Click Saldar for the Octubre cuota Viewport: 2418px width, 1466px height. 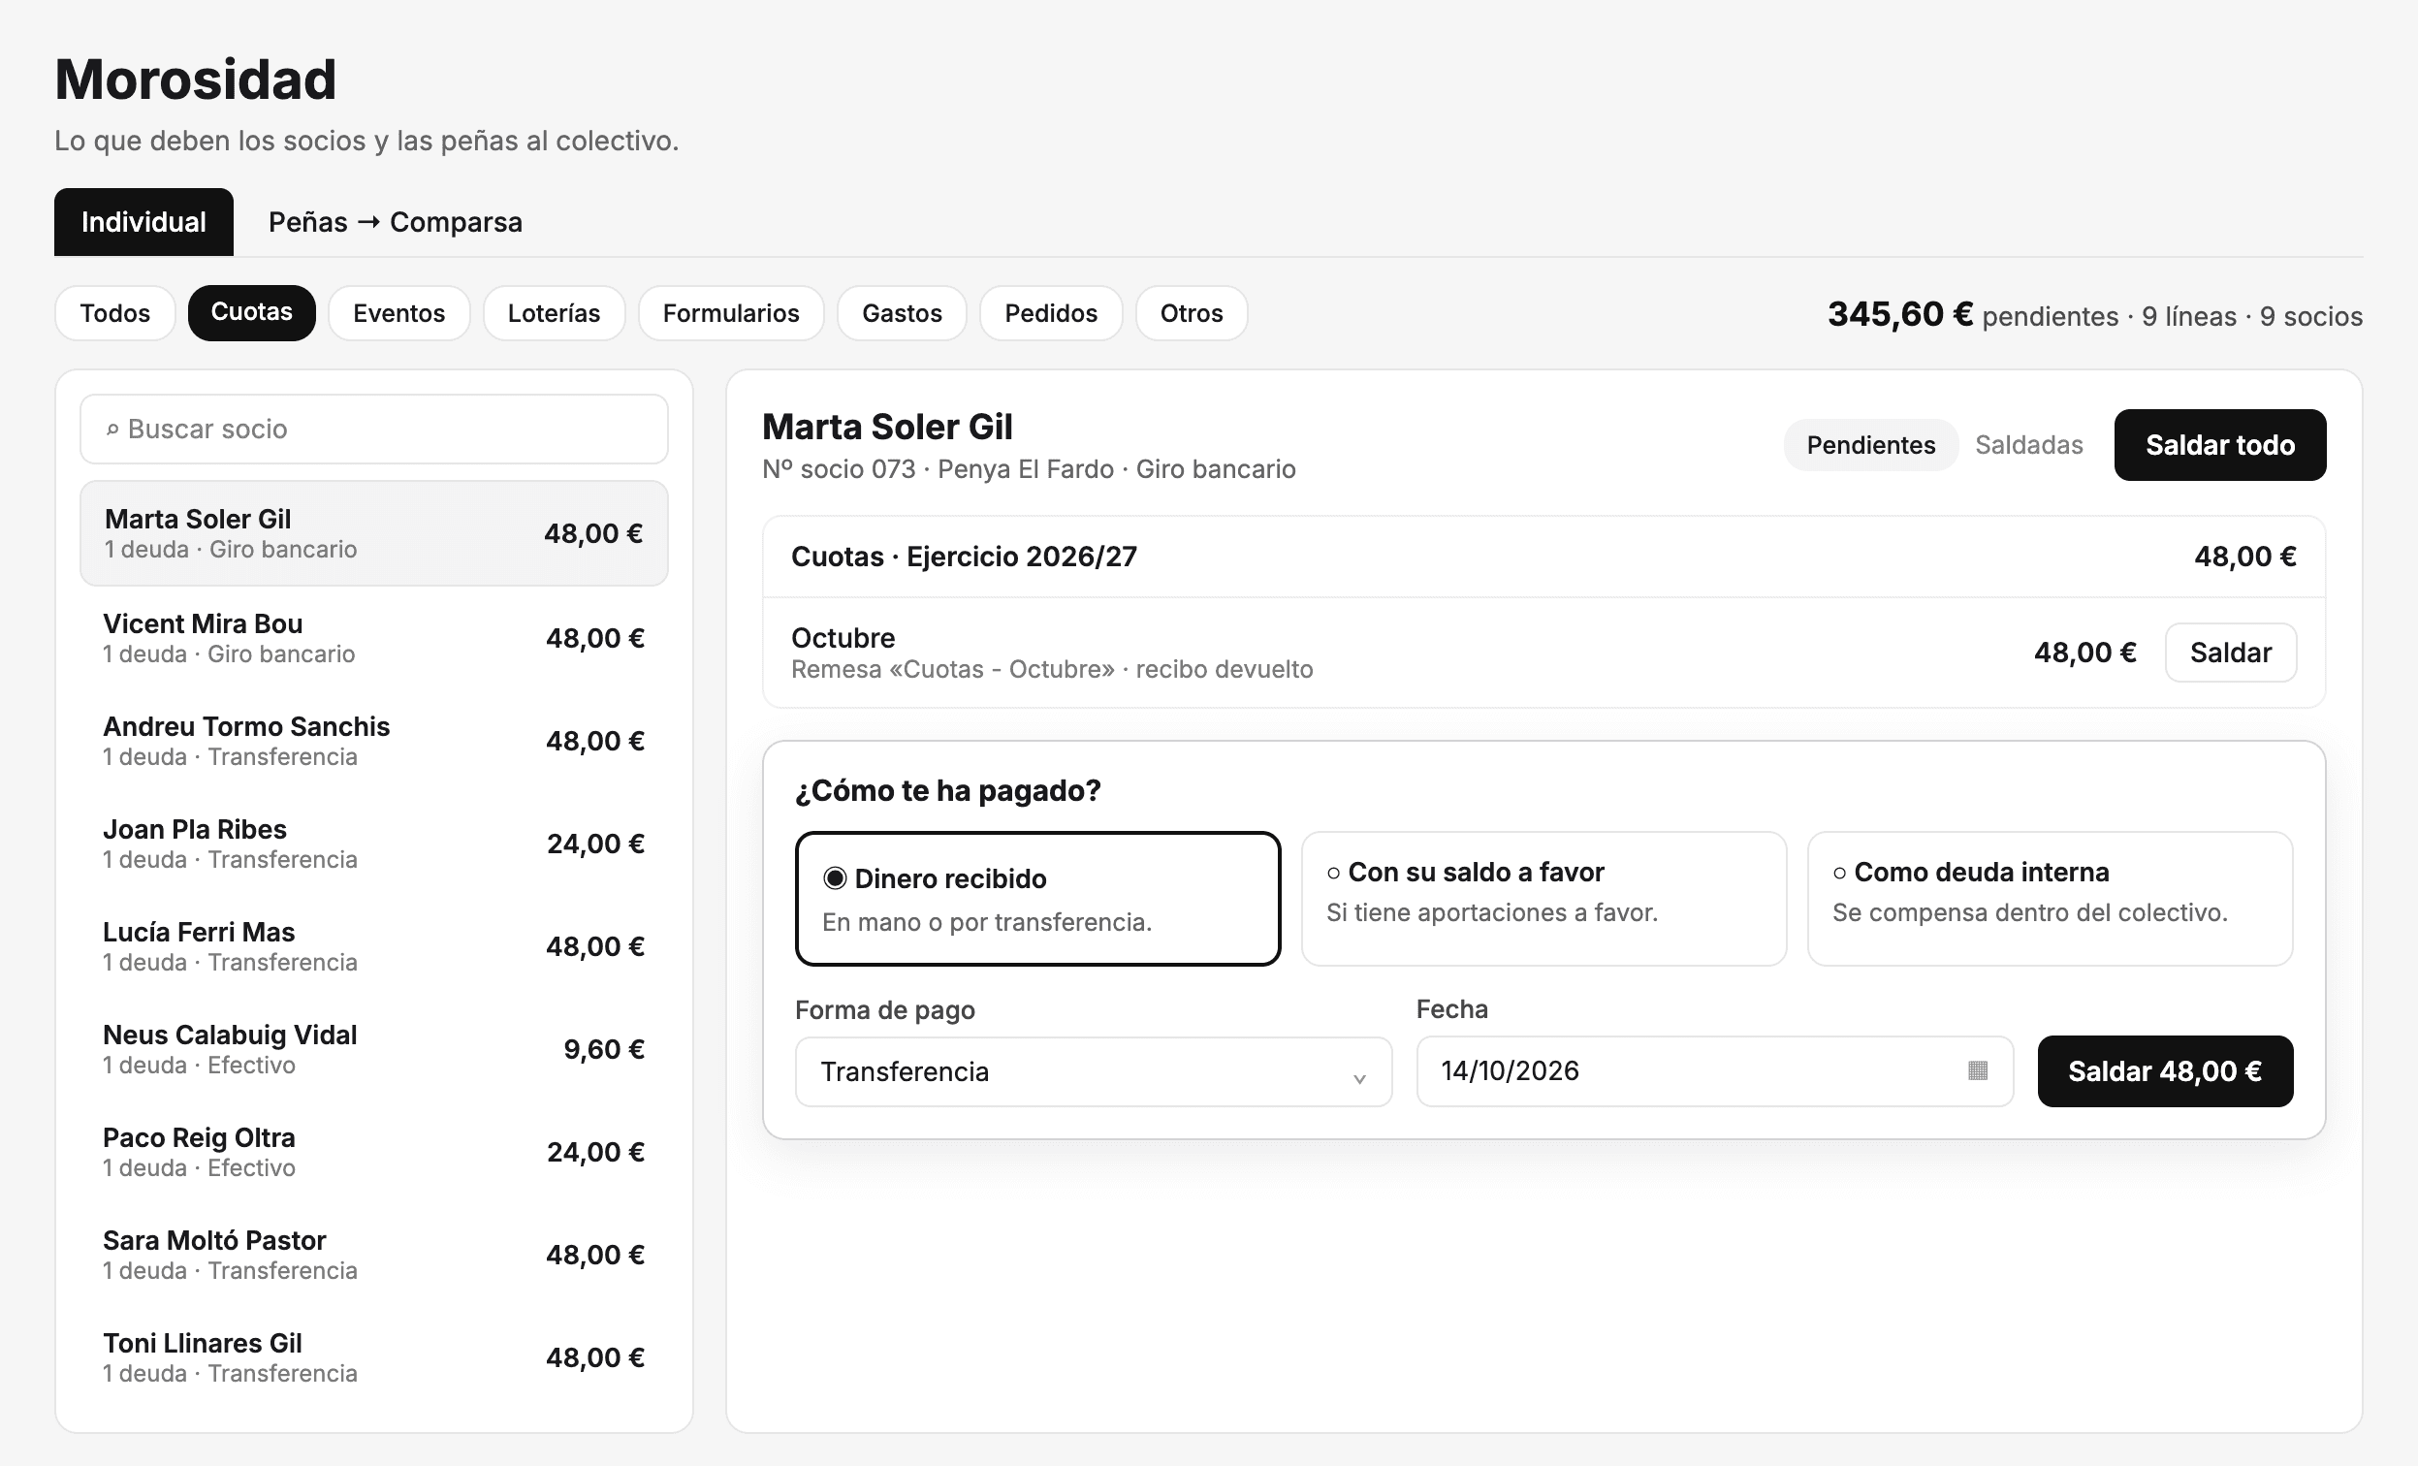pyautogui.click(x=2231, y=653)
